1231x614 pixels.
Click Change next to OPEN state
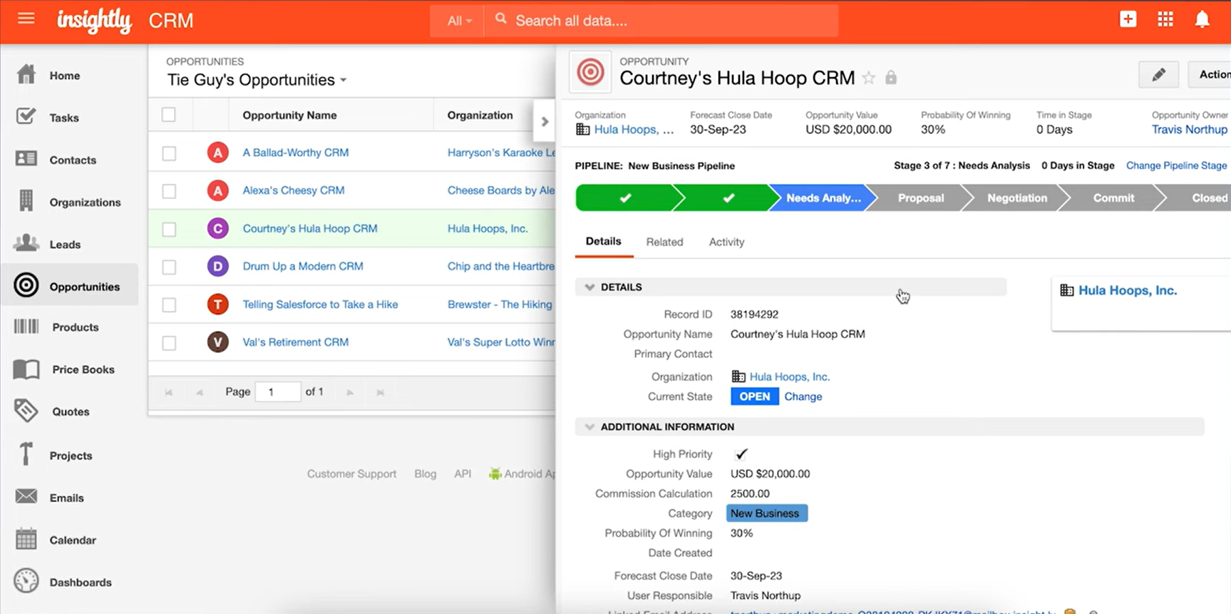(x=803, y=396)
